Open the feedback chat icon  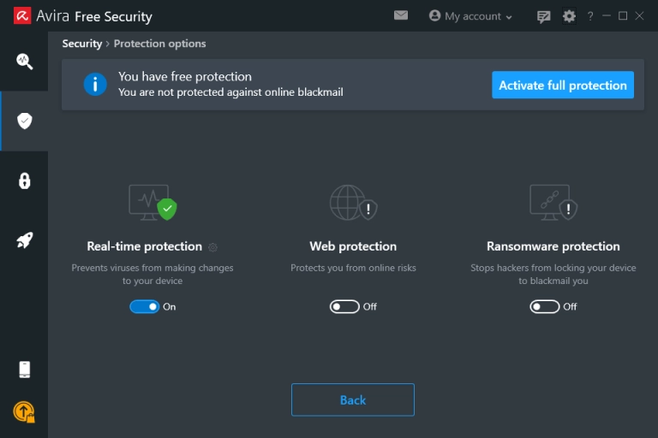coord(543,17)
